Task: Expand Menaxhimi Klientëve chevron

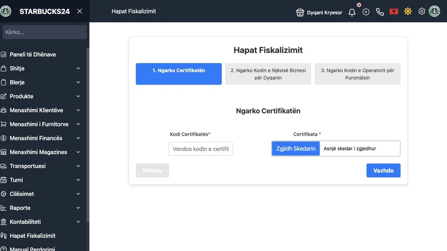Action: click(x=78, y=110)
